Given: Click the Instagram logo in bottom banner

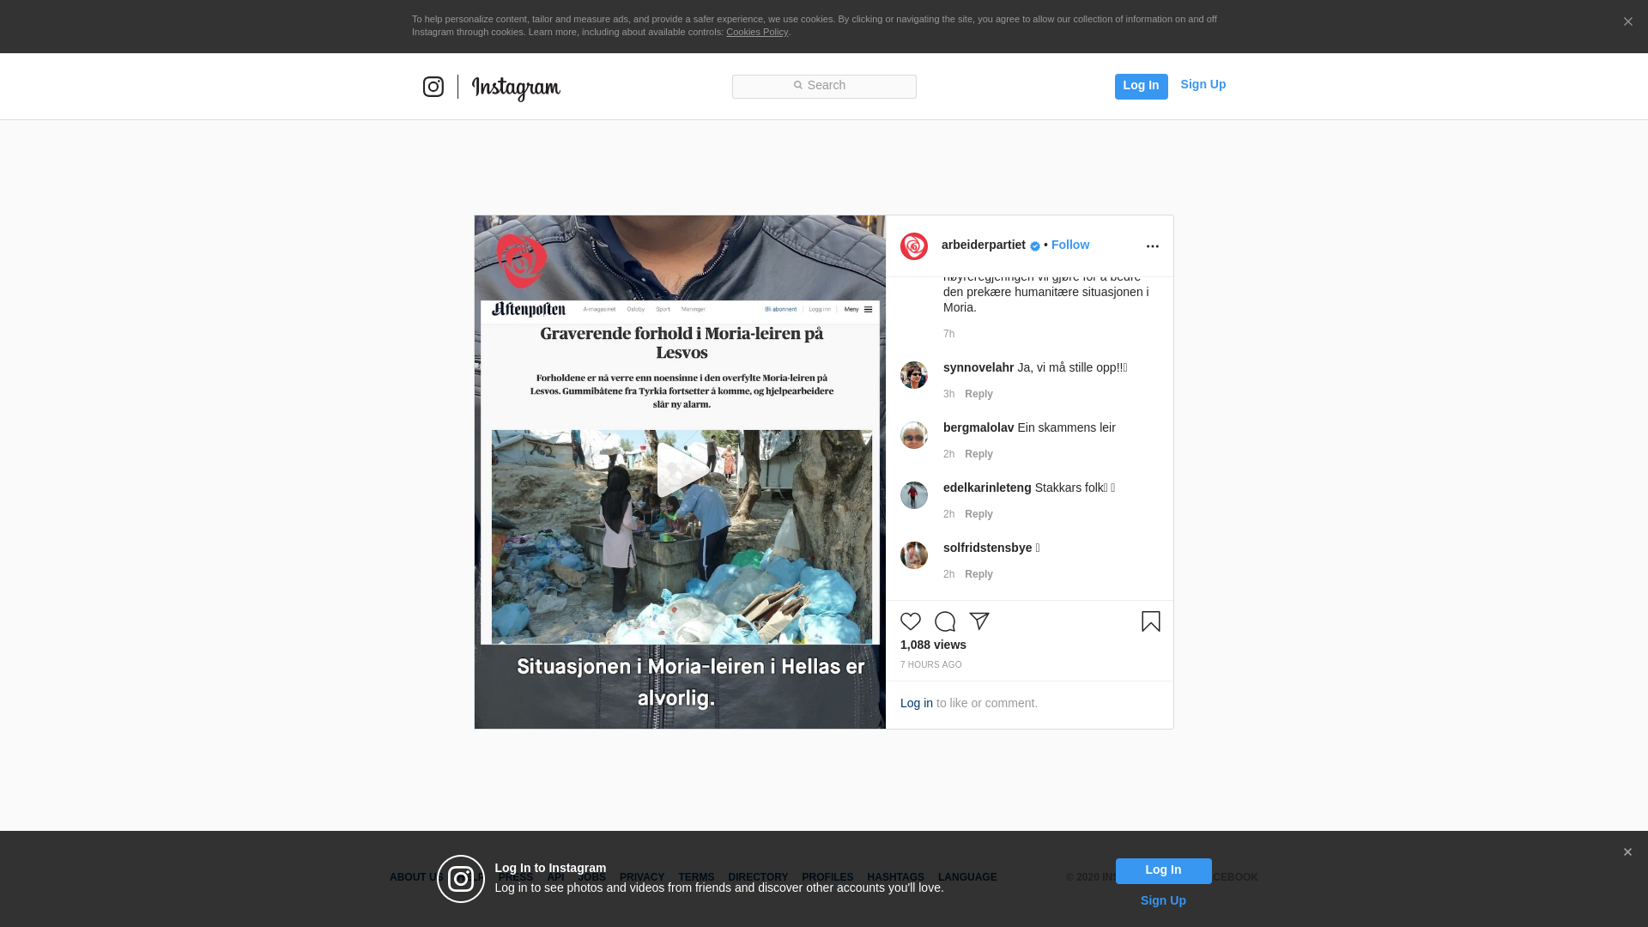Looking at the screenshot, I should tap(461, 879).
